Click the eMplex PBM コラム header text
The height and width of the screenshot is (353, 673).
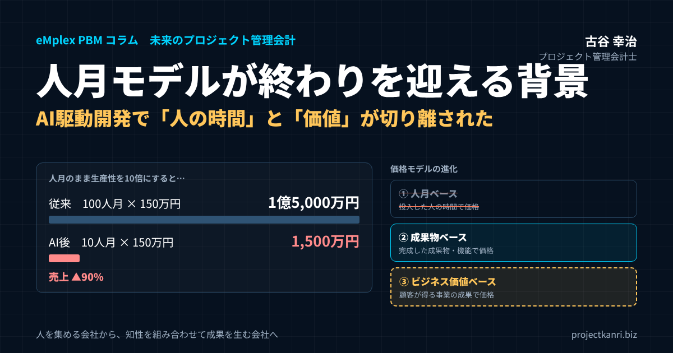pos(87,40)
